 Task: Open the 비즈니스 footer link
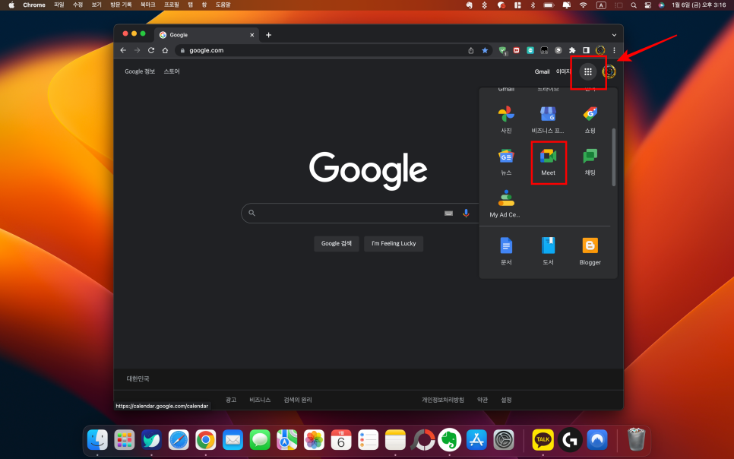pyautogui.click(x=260, y=400)
